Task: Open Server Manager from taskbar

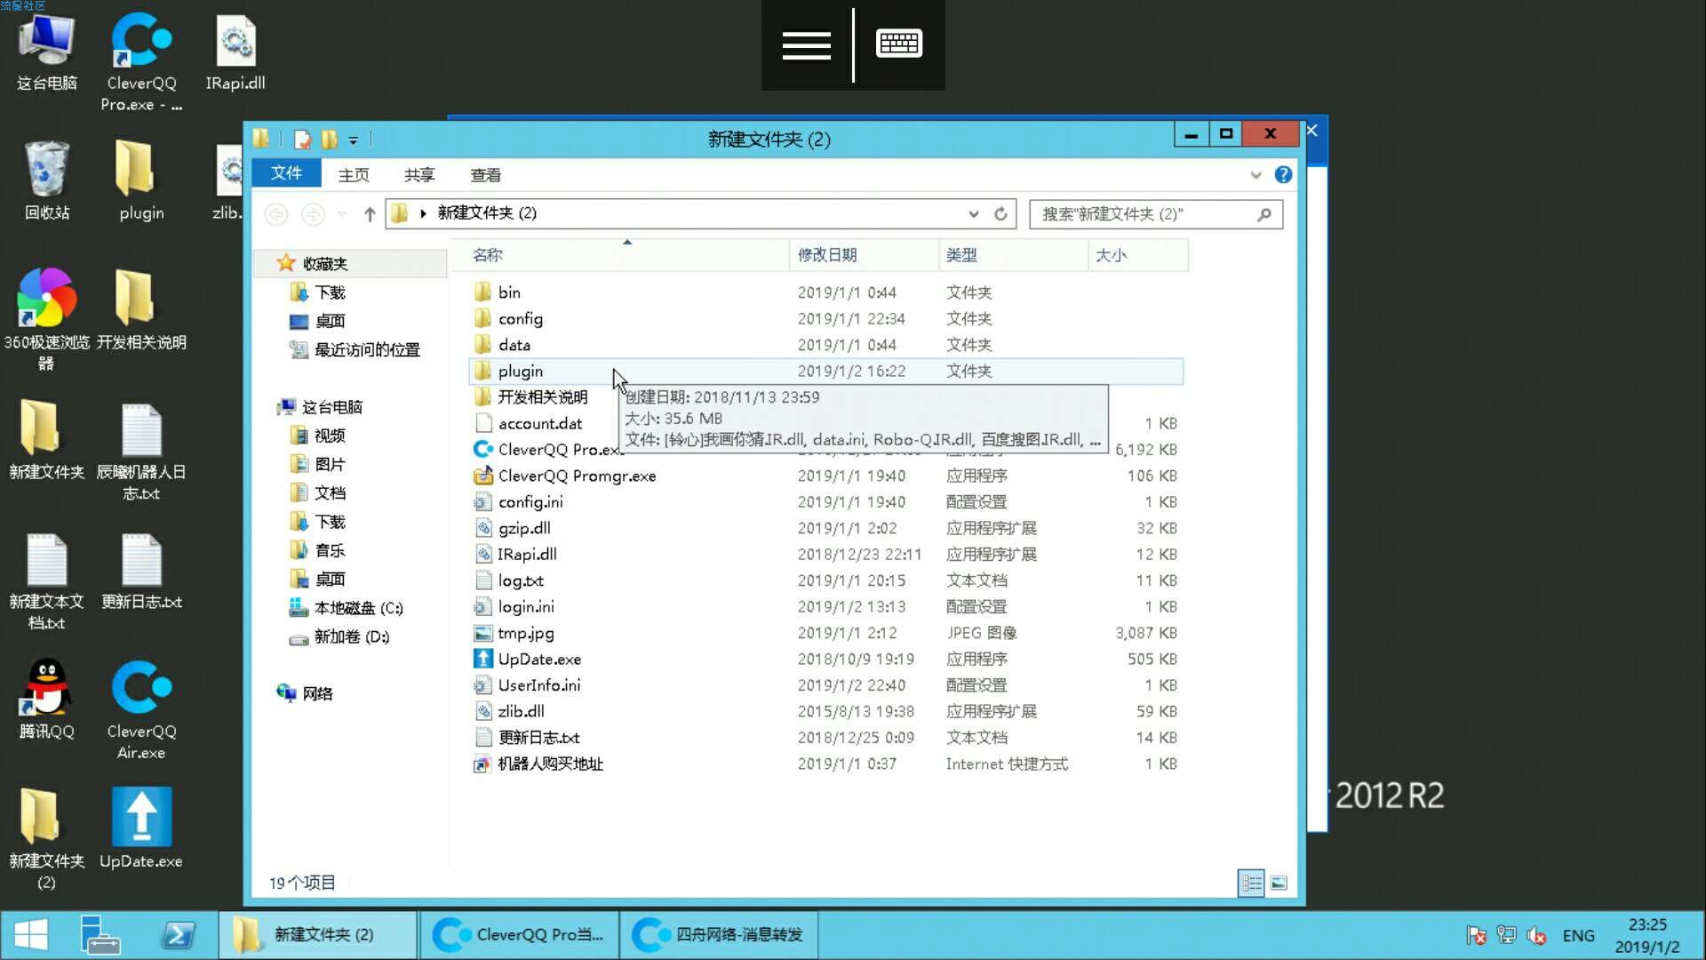Action: [100, 935]
